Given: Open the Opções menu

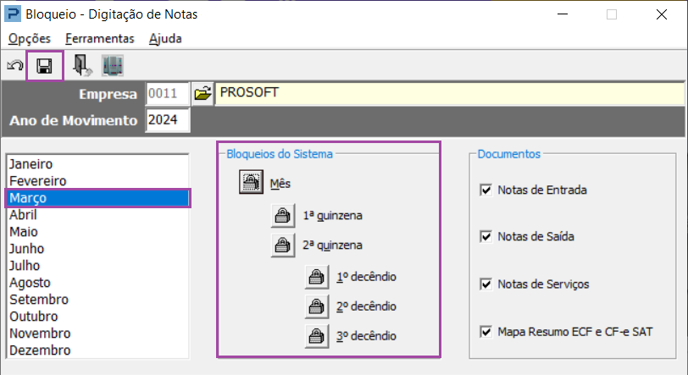Looking at the screenshot, I should coord(30,39).
